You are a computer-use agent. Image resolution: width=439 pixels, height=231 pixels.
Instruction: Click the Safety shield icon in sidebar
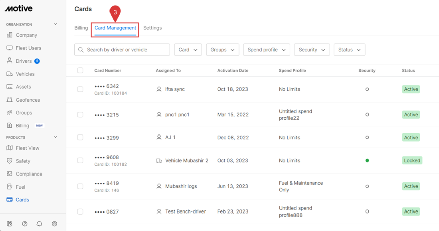9,161
